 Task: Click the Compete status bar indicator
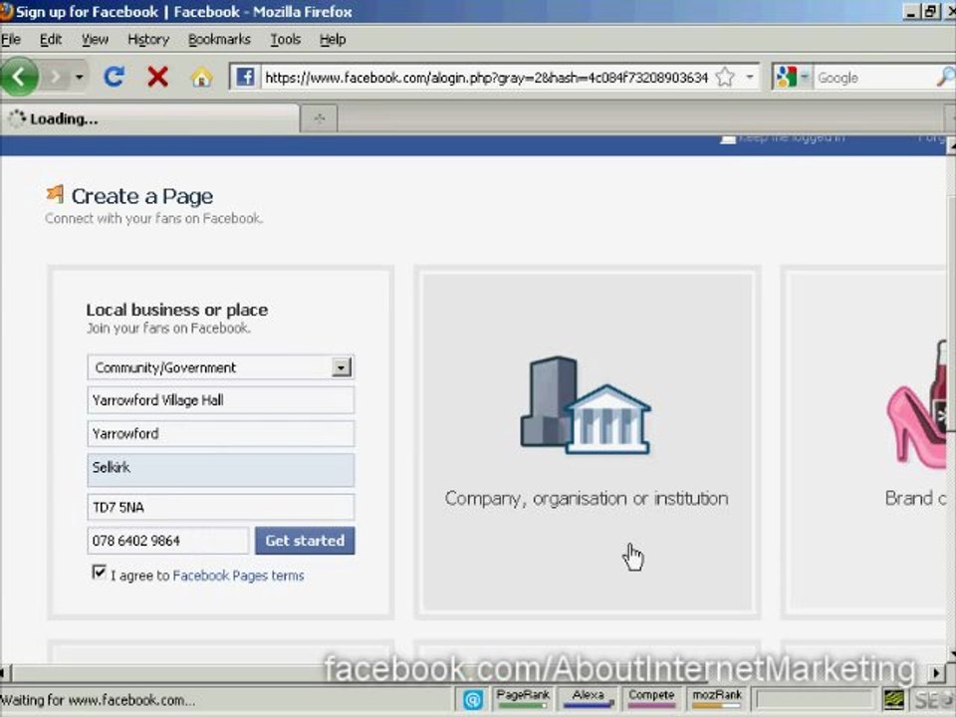[651, 699]
